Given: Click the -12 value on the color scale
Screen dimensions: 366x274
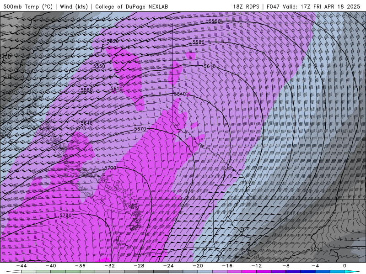Looking at the screenshot, I should [x=257, y=266].
